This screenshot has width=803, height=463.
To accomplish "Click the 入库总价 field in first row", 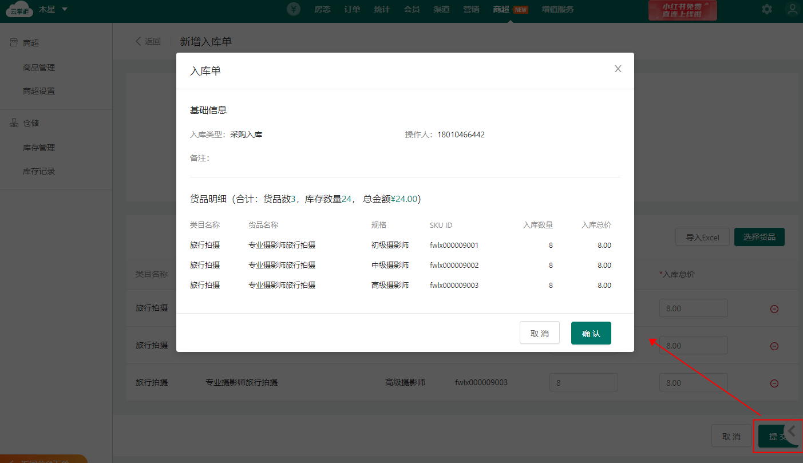I will 693,308.
